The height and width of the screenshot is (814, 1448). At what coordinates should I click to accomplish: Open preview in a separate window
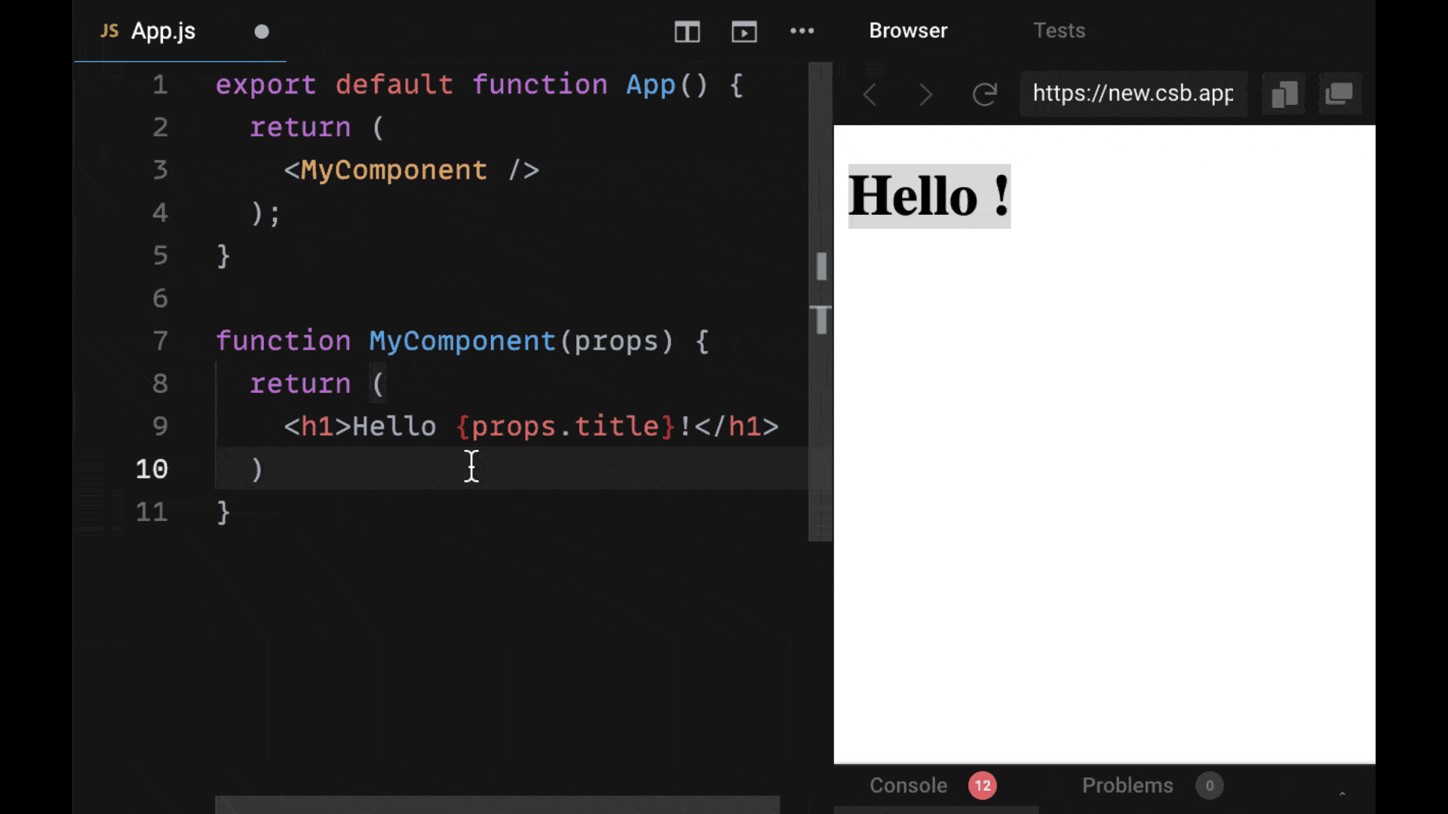pos(1340,93)
